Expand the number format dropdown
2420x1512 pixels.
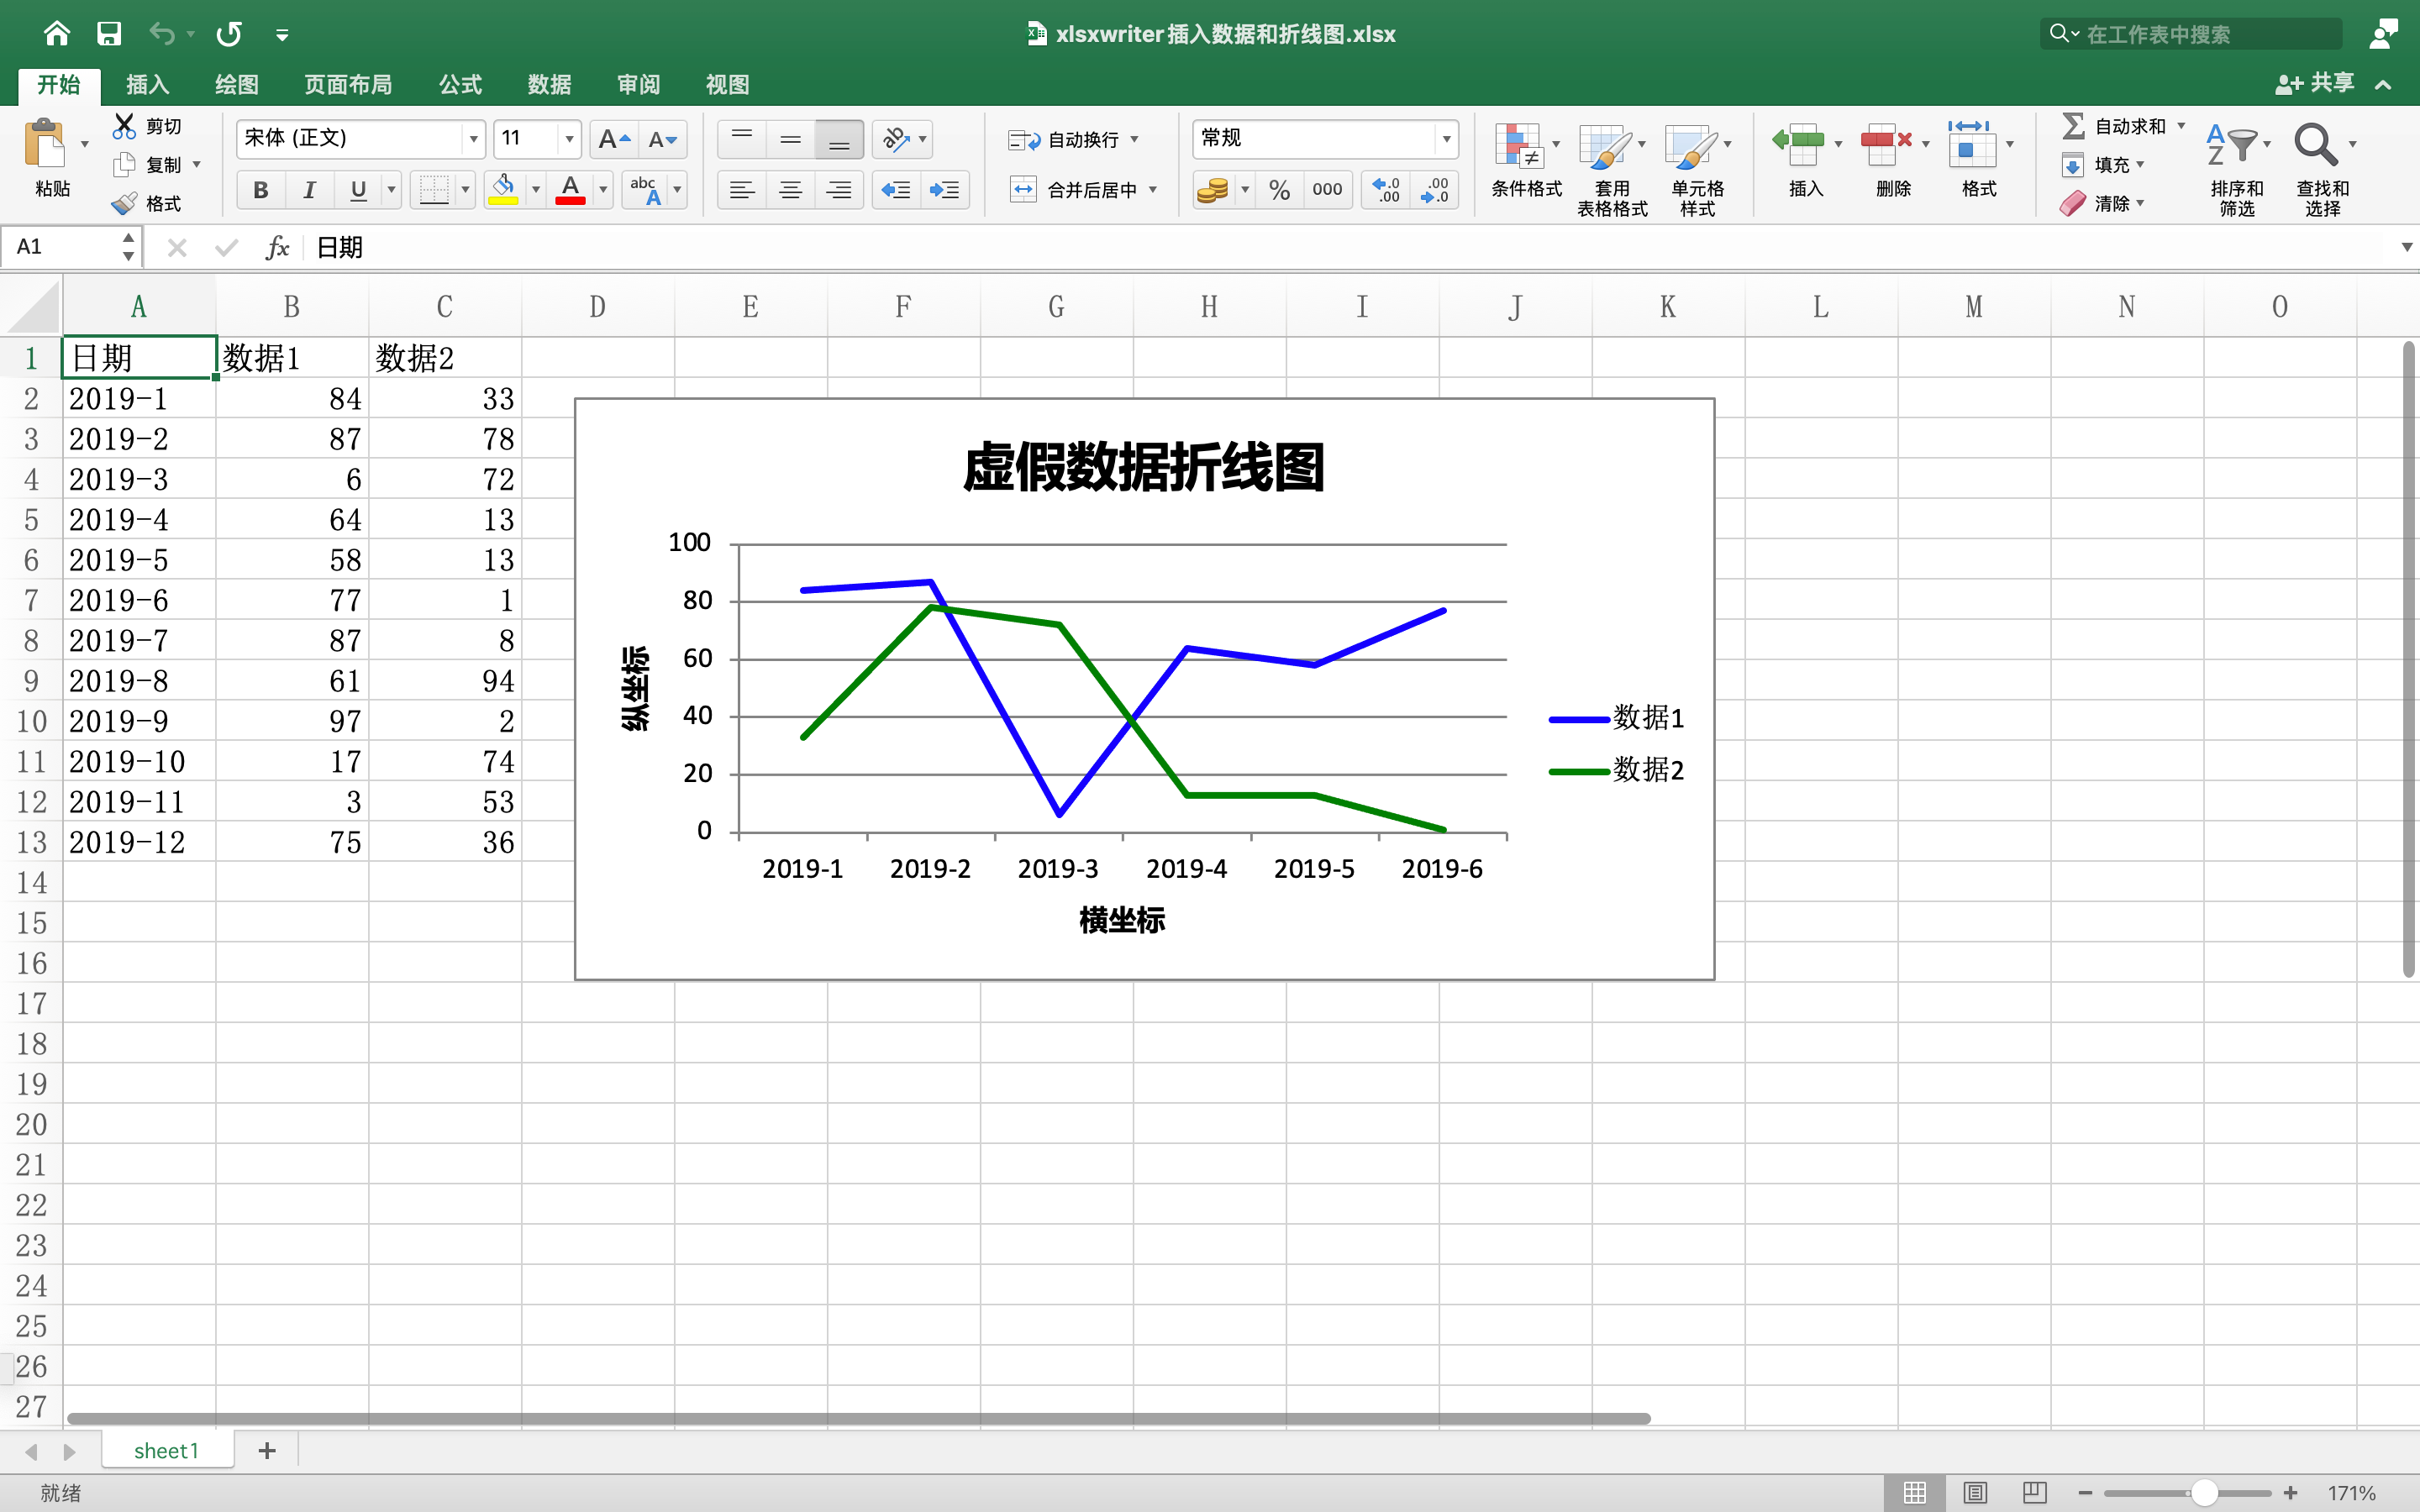pos(1446,138)
